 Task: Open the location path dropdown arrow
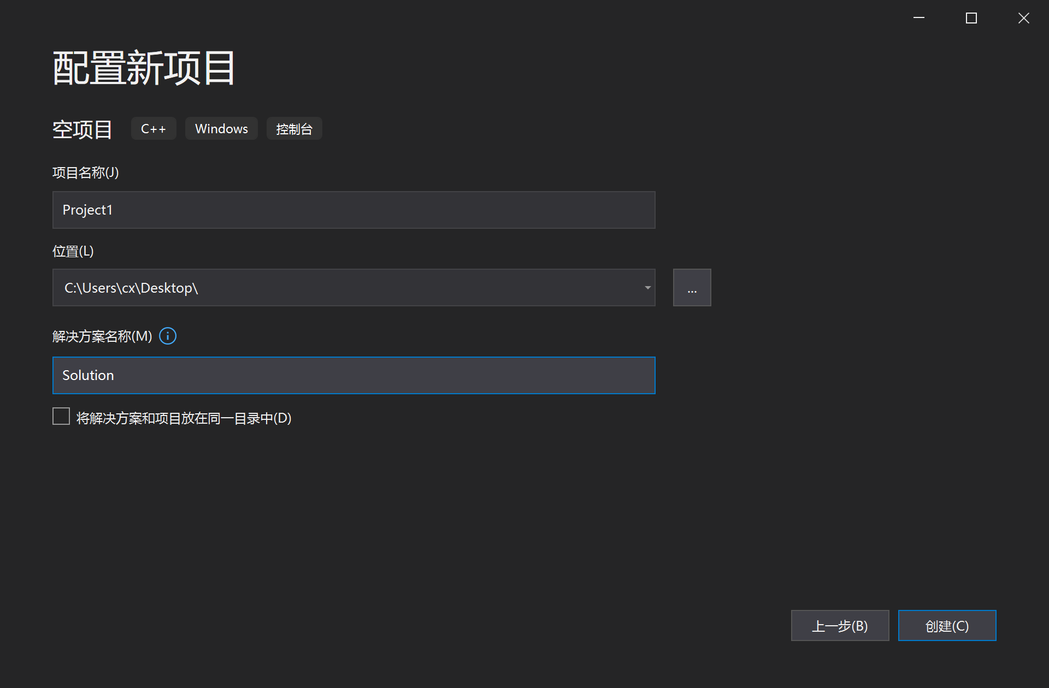coord(647,288)
